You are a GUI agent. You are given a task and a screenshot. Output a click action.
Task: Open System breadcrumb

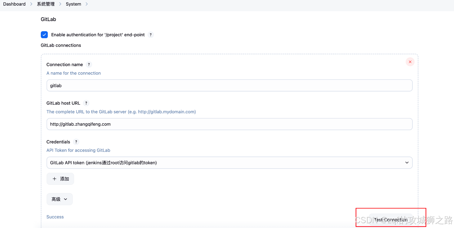[x=73, y=4]
